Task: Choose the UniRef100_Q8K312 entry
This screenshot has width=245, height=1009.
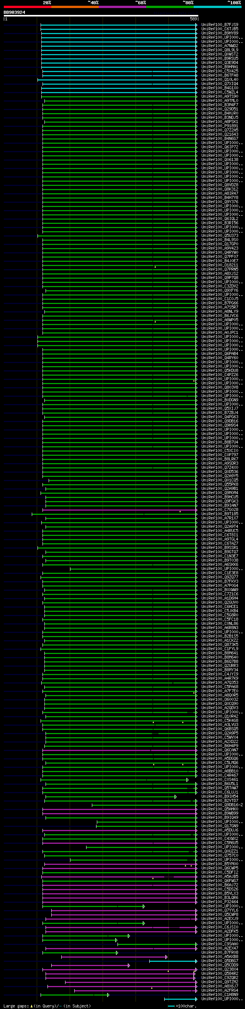Action: [x=220, y=189]
